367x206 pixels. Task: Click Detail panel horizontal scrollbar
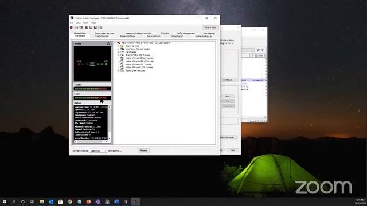click(x=91, y=142)
